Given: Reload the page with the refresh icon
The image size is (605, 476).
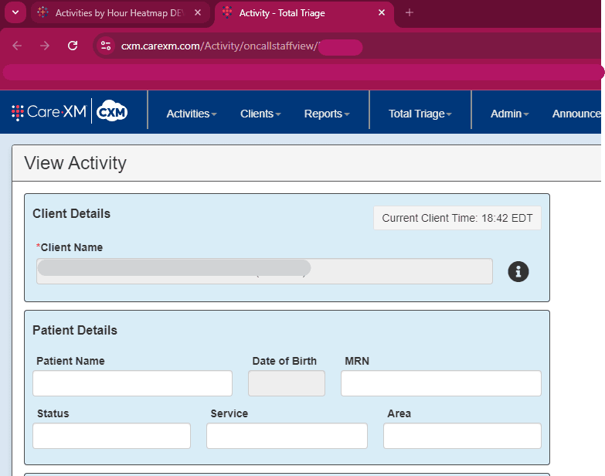Looking at the screenshot, I should 73,46.
